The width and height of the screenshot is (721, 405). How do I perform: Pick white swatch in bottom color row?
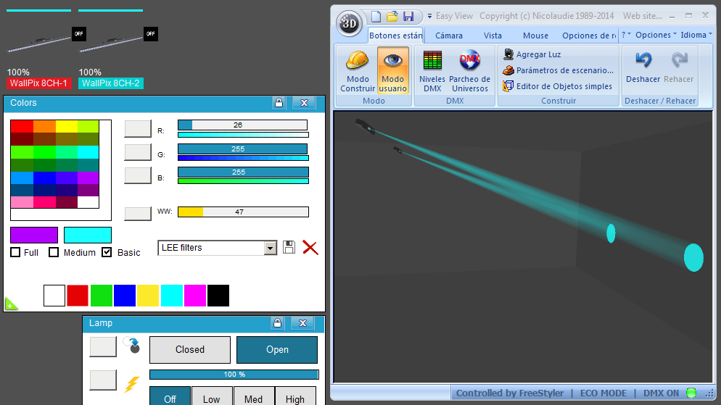click(54, 296)
